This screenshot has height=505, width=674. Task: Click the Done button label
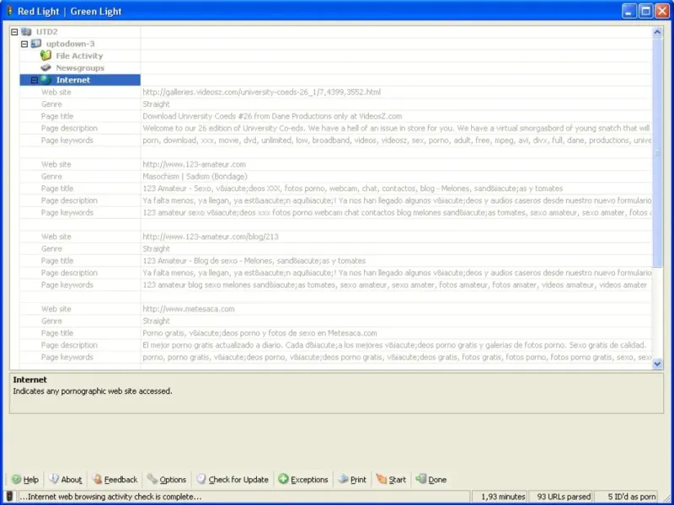click(x=437, y=480)
